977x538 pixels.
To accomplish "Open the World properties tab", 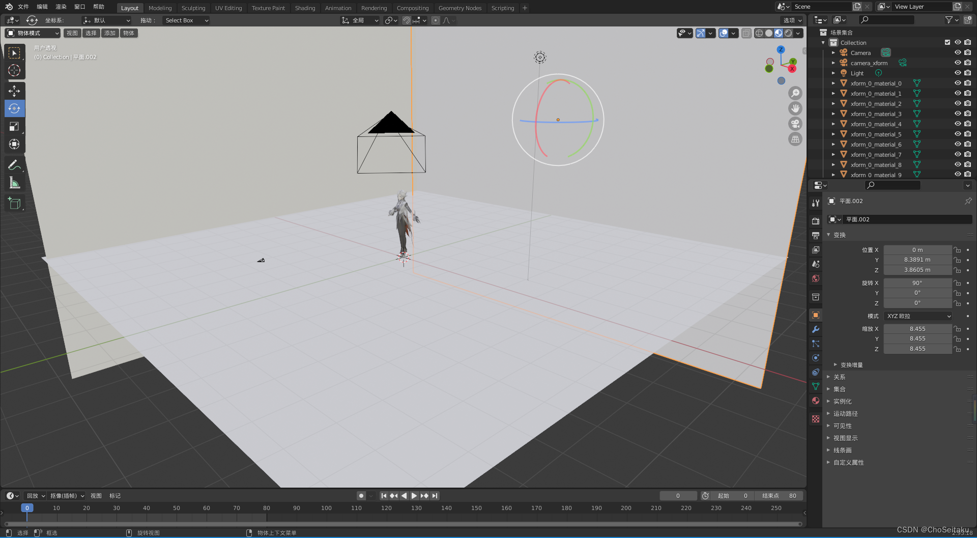I will click(816, 278).
